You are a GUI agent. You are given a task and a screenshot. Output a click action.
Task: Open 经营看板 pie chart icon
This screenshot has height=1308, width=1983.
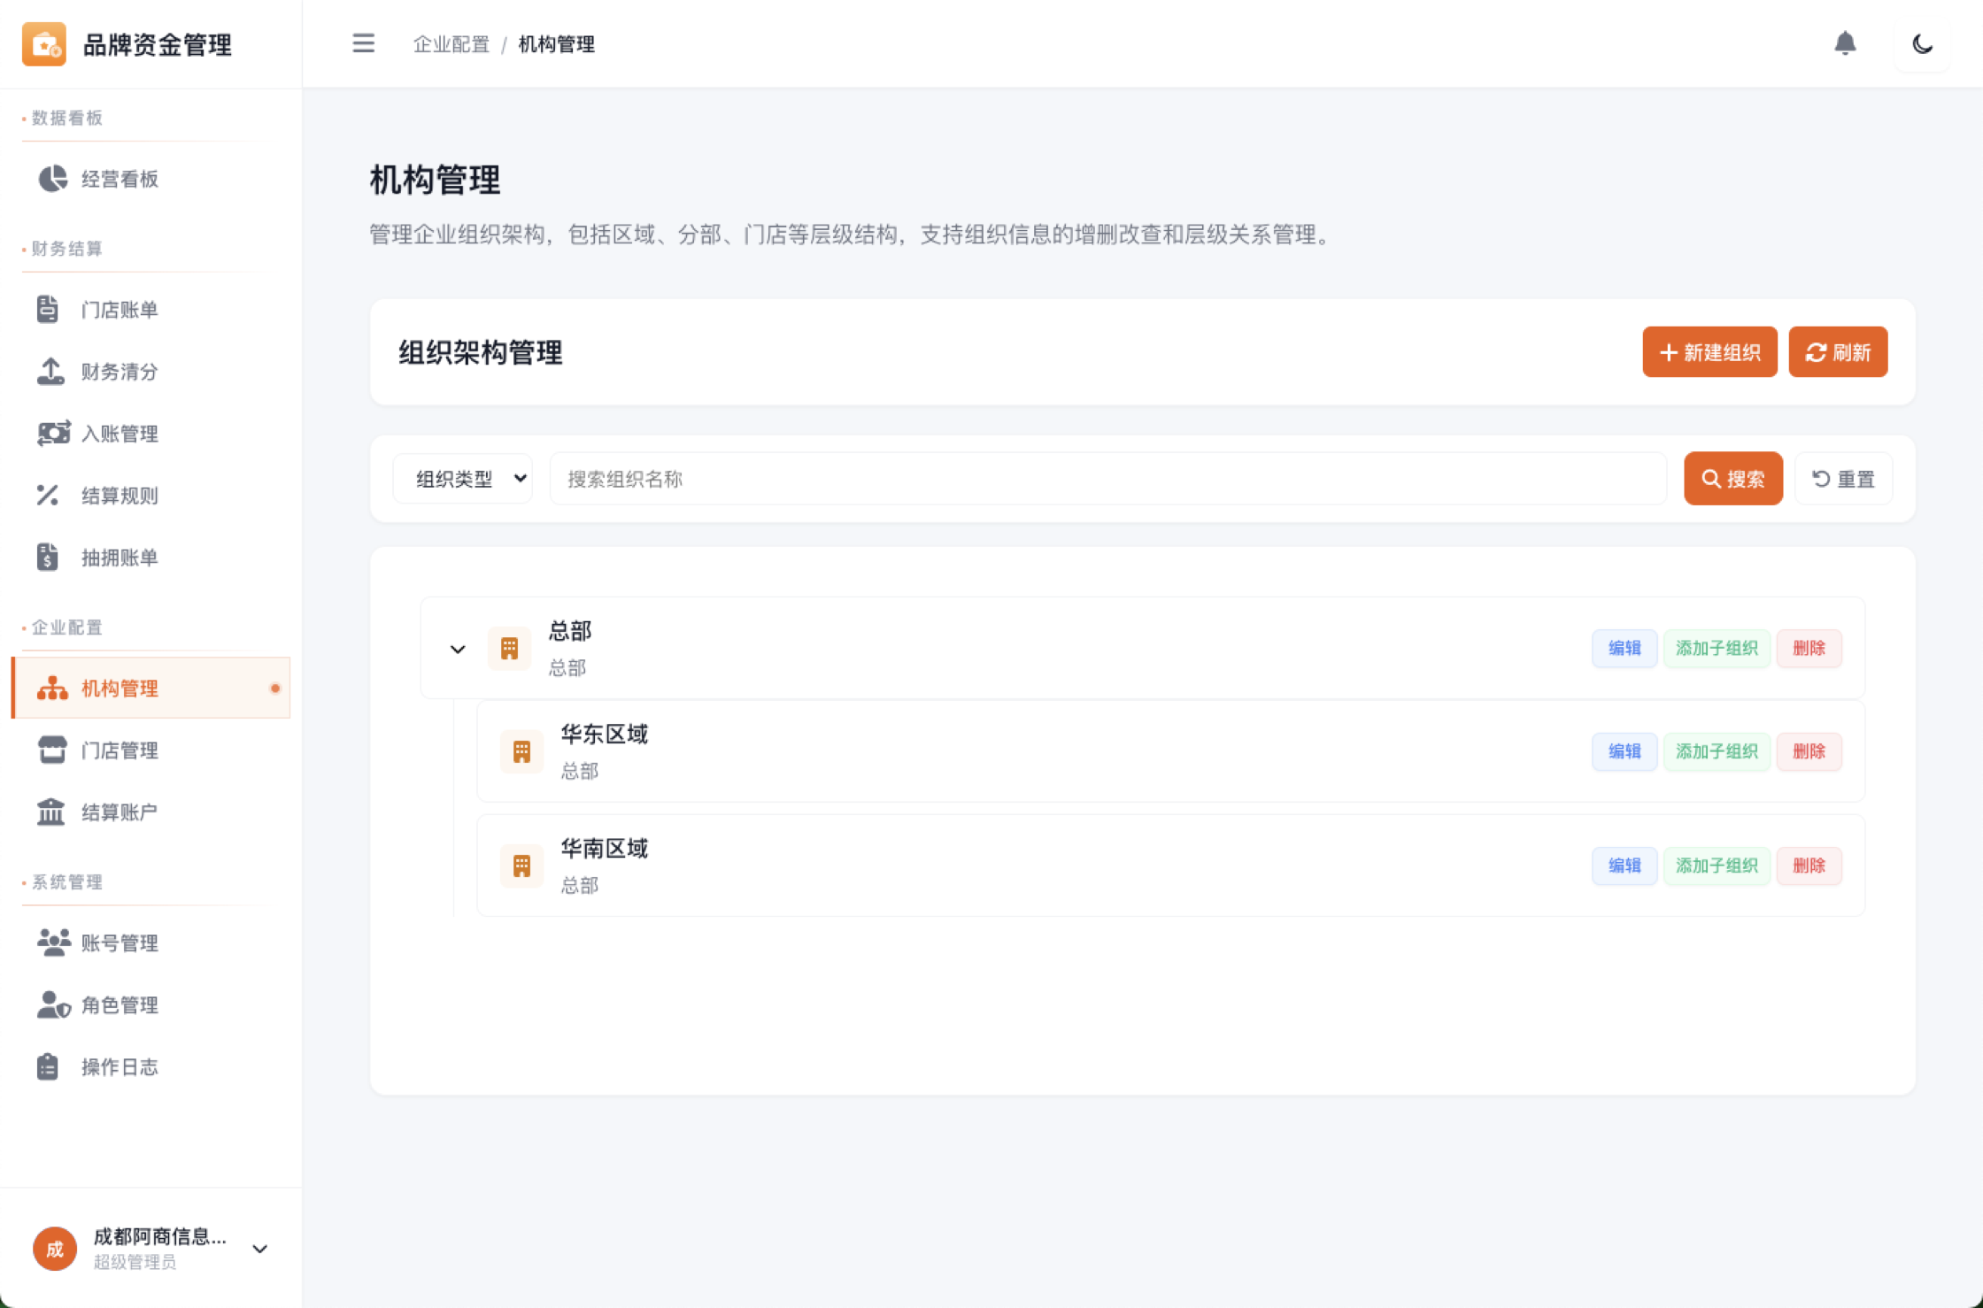pos(52,179)
